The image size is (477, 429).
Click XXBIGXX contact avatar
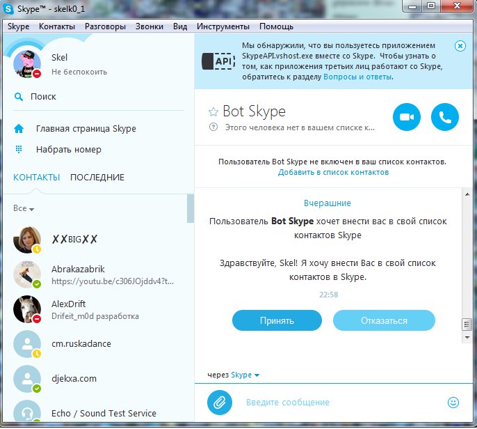click(27, 240)
